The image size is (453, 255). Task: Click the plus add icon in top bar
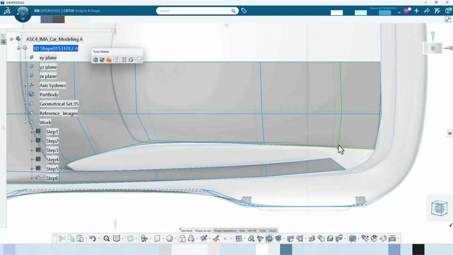click(416, 11)
